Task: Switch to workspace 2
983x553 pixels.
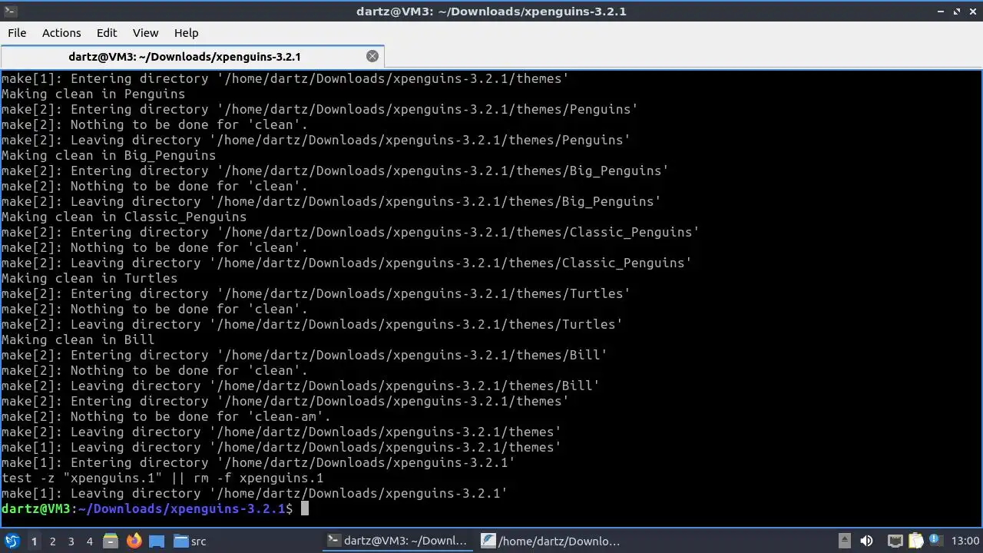Action: 52,541
